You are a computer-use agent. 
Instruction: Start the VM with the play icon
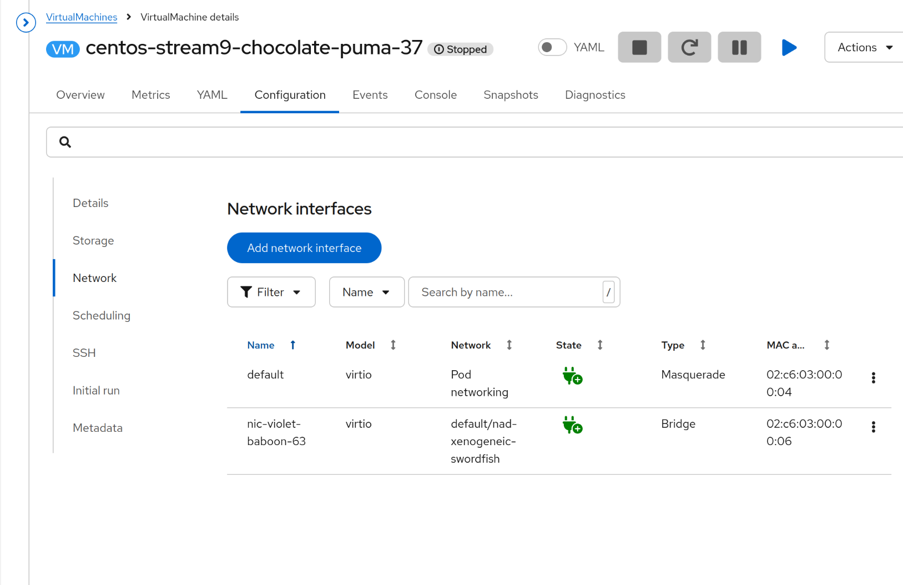(x=789, y=47)
